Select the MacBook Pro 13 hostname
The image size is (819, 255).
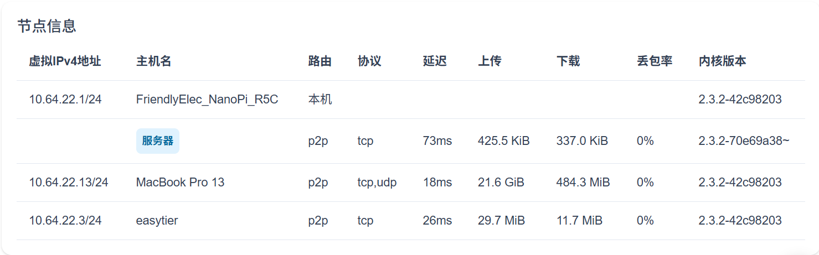click(x=181, y=182)
